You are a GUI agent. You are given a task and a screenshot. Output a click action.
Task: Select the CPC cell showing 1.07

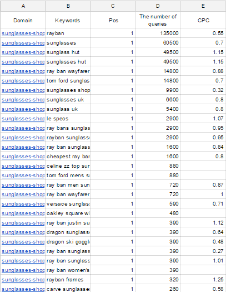tap(203, 119)
